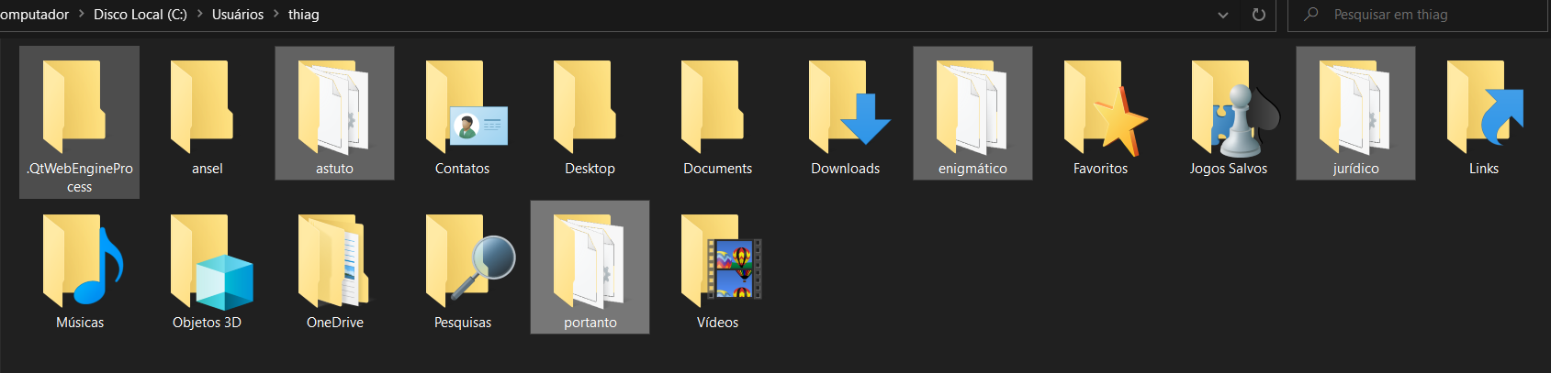
Task: Click the Favoritos folder name label
Action: point(1100,169)
